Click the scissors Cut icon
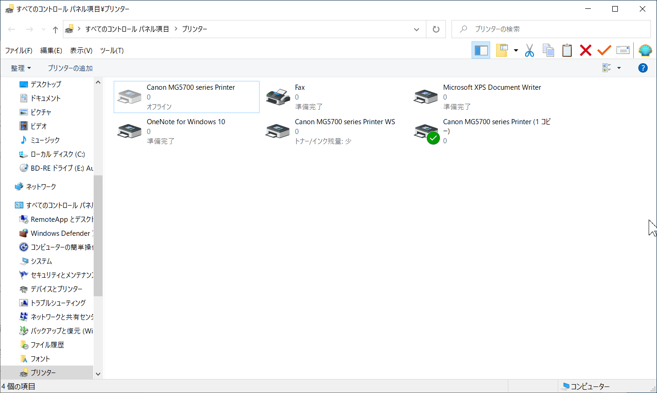 pos(529,50)
